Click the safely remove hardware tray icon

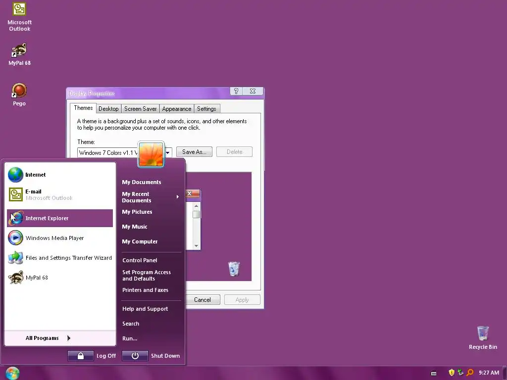[x=460, y=373]
